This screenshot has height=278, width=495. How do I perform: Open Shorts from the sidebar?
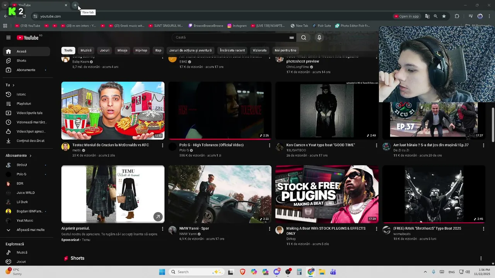click(x=27, y=61)
